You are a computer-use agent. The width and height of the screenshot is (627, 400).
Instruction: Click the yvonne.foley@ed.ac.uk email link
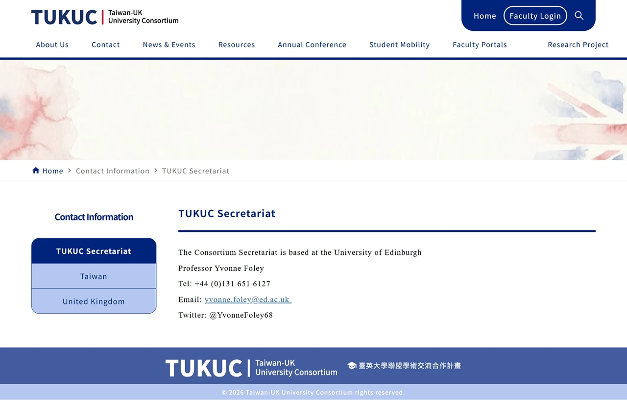pyautogui.click(x=248, y=300)
